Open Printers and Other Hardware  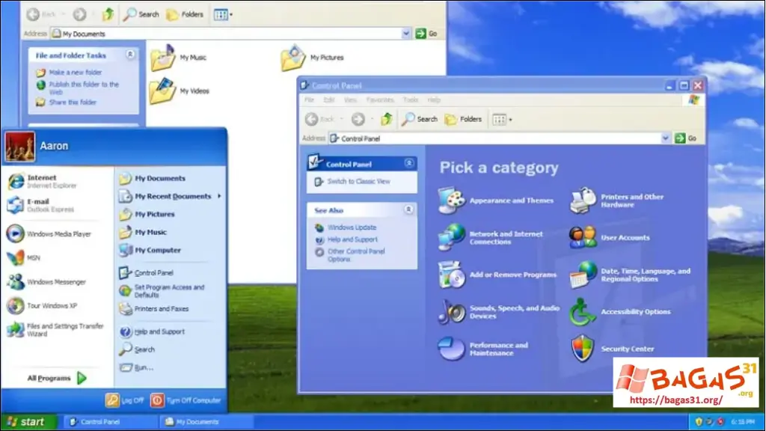coord(632,201)
